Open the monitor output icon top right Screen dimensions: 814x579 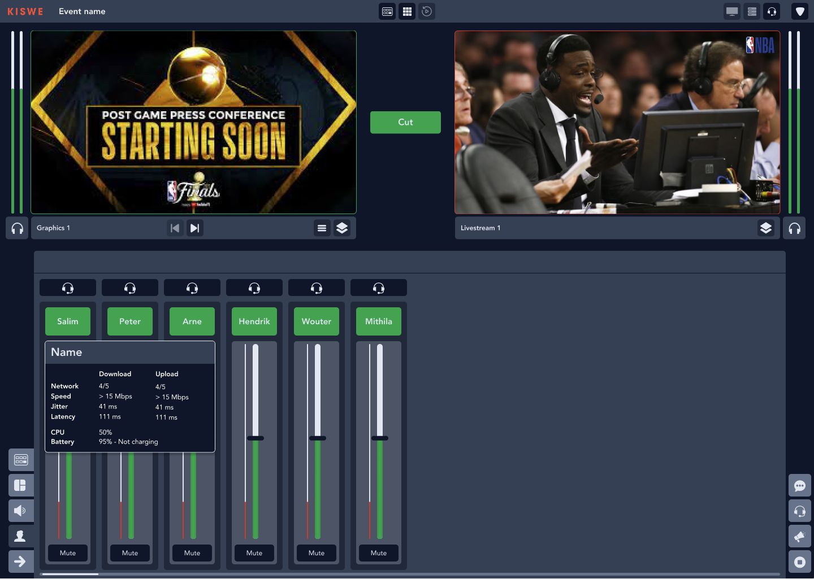731,11
